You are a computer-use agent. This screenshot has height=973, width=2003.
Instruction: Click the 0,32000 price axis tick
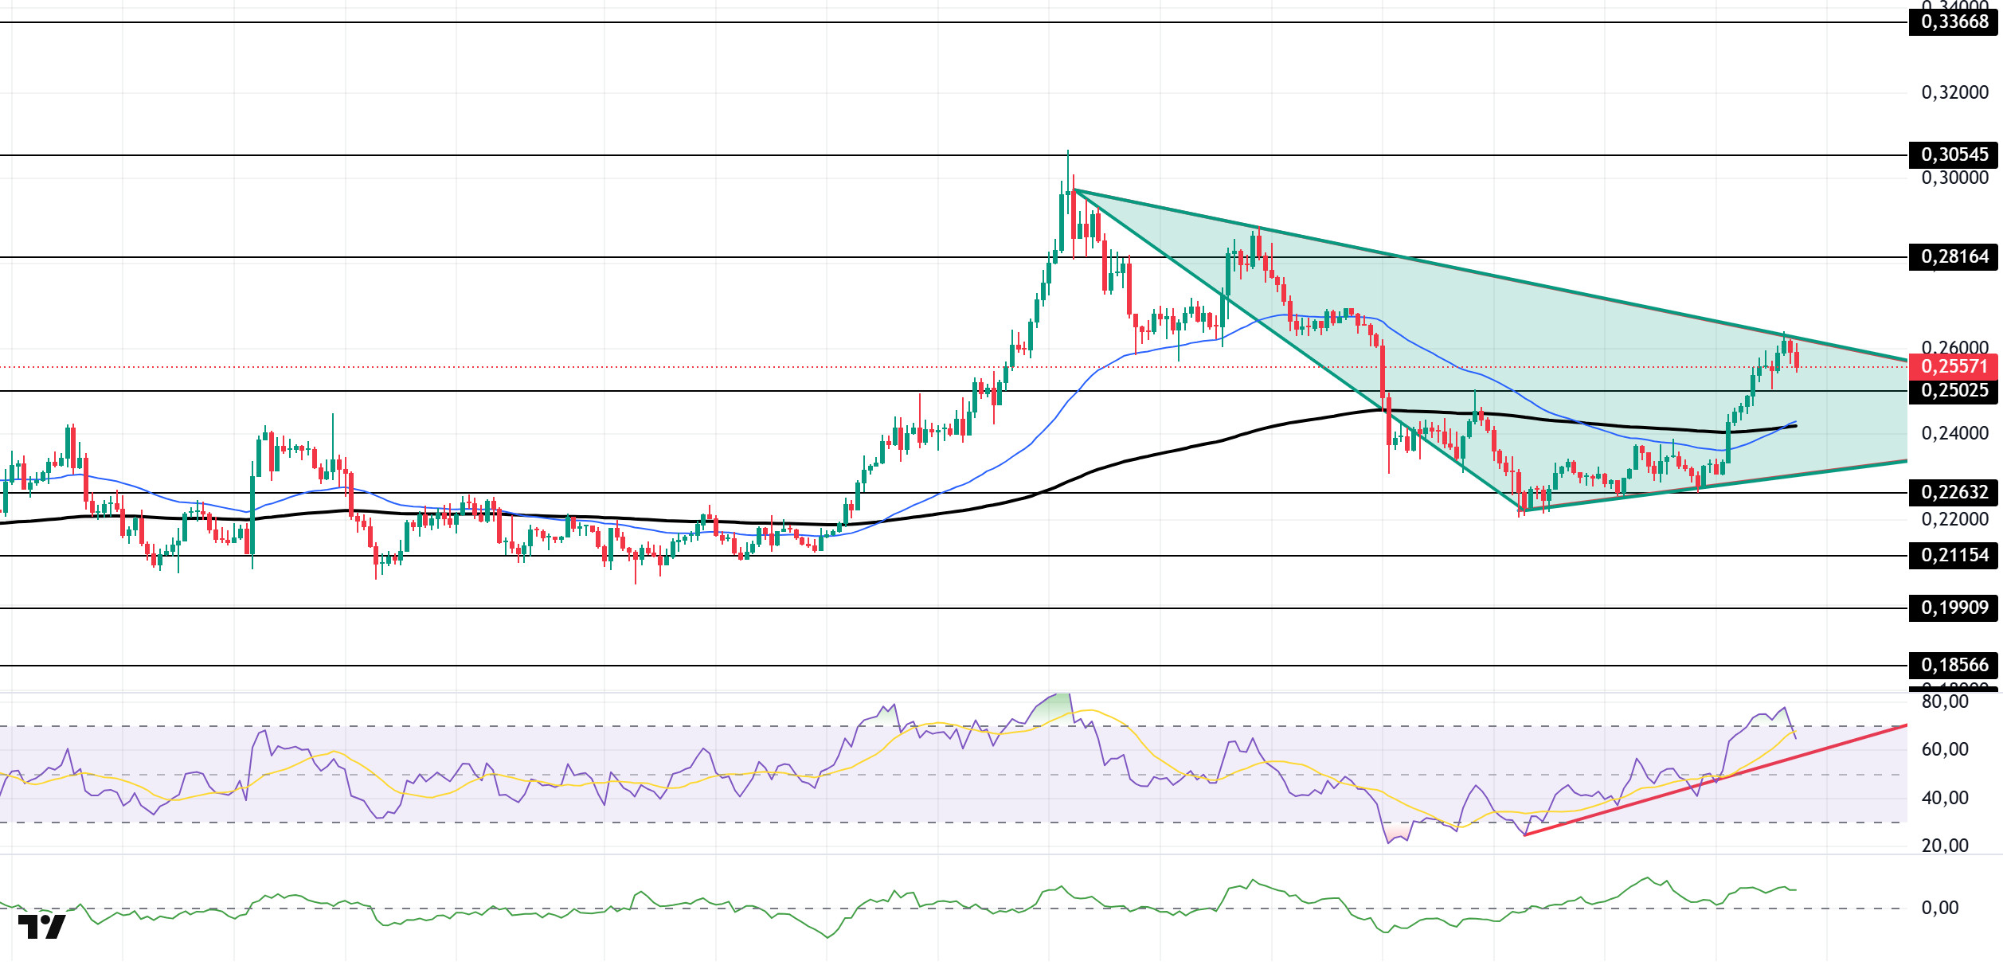(1954, 92)
